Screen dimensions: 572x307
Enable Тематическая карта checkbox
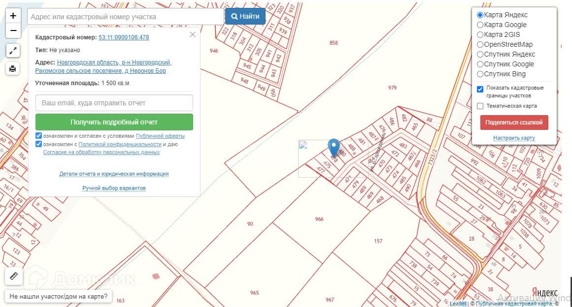pos(480,106)
